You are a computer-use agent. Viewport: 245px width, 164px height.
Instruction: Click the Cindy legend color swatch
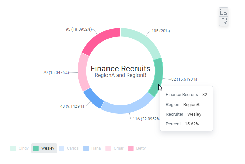coord(13,148)
